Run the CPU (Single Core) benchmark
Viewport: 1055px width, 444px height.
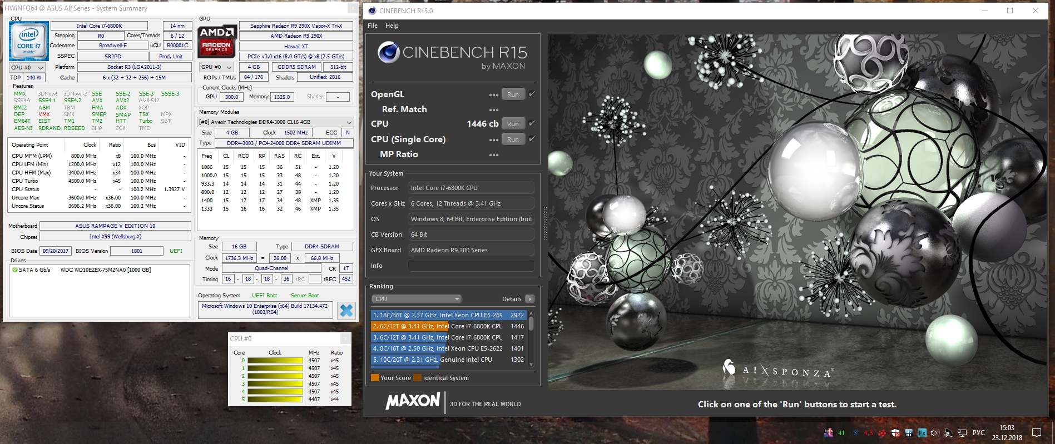(513, 139)
